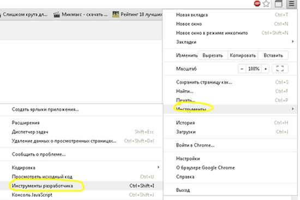Bookmark this page with the star icon
This screenshot has width=300, height=200.
click(266, 4)
